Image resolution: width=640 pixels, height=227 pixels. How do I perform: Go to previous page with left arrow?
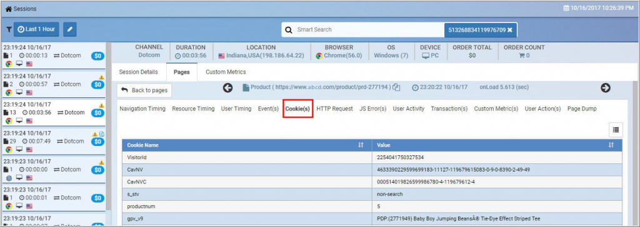[227, 88]
